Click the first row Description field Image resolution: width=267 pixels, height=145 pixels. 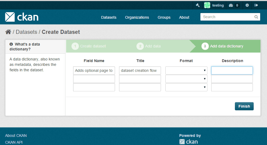click(232, 71)
